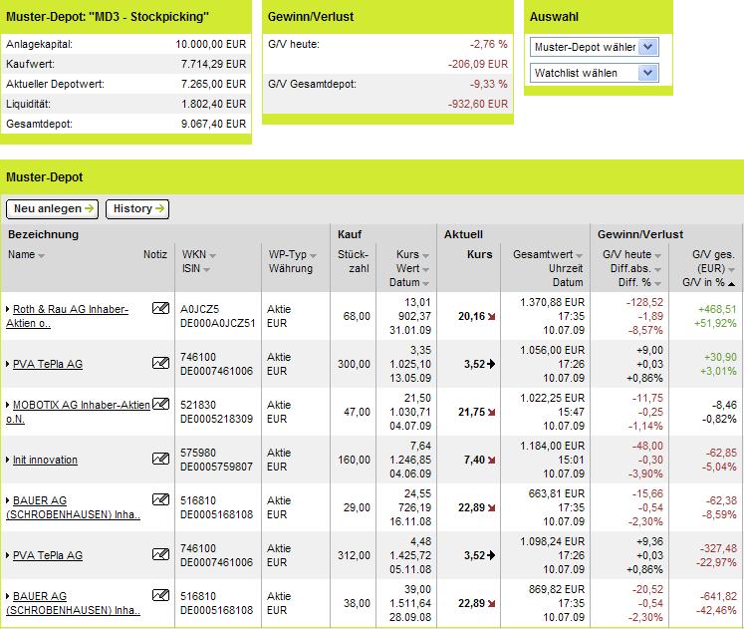The height and width of the screenshot is (629, 744).
Task: Open Roth & Rau AG Inhaber-Aktien link
Action: click(x=67, y=316)
